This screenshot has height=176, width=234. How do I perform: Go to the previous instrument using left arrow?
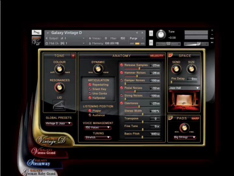(137, 33)
